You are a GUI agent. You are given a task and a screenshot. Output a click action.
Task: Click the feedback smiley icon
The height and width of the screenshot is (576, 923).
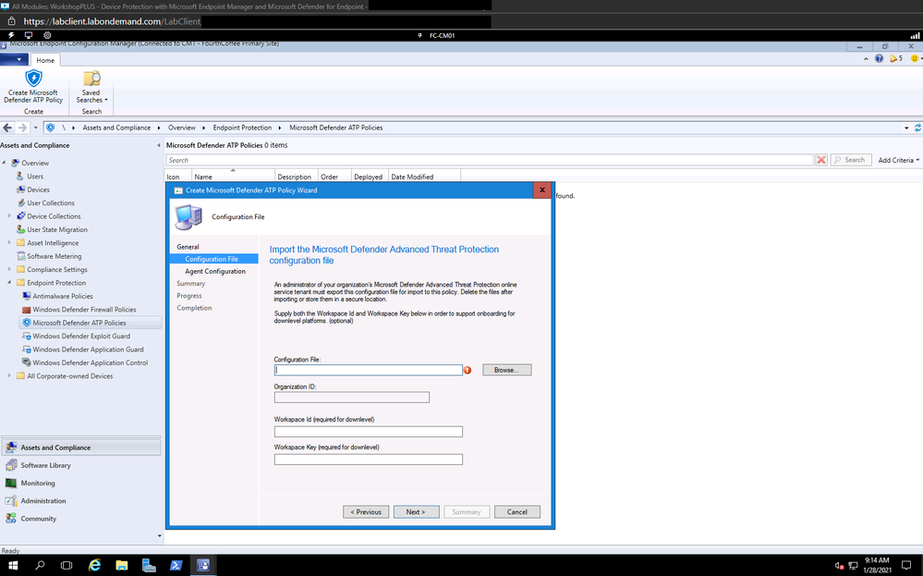(914, 58)
